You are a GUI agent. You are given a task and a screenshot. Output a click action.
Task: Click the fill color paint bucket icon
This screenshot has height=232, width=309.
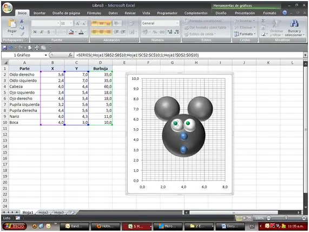point(71,32)
